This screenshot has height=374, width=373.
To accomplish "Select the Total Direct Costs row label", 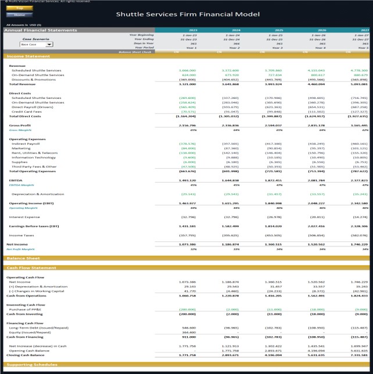I will point(25,116).
